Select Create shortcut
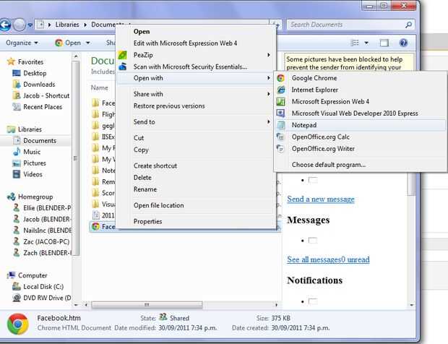The width and height of the screenshot is (448, 344). (155, 165)
